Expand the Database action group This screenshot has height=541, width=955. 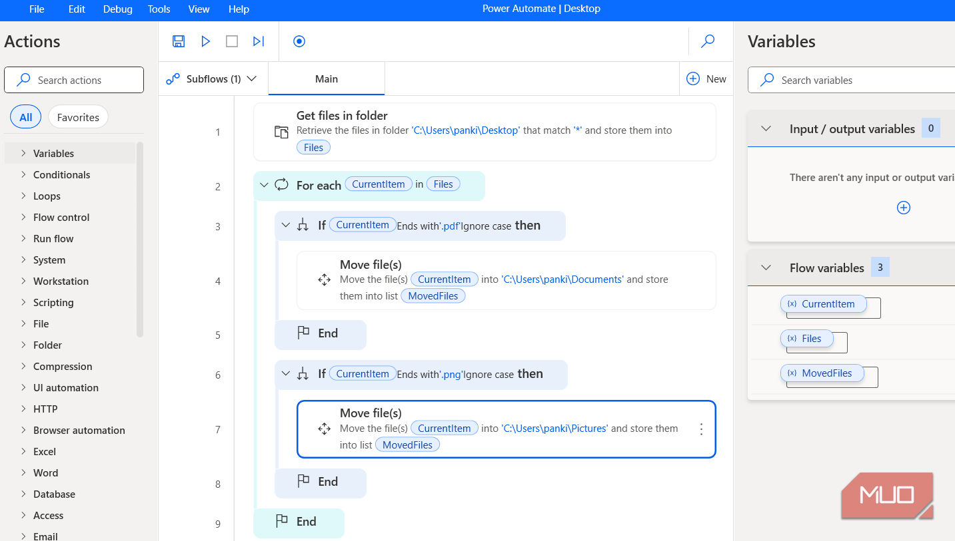coord(23,494)
